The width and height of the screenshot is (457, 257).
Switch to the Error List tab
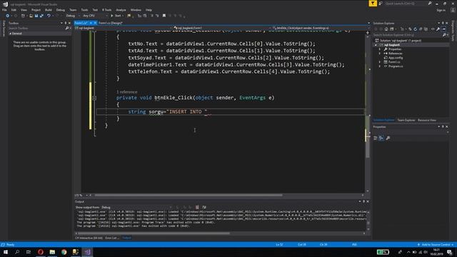pyautogui.click(x=112, y=238)
